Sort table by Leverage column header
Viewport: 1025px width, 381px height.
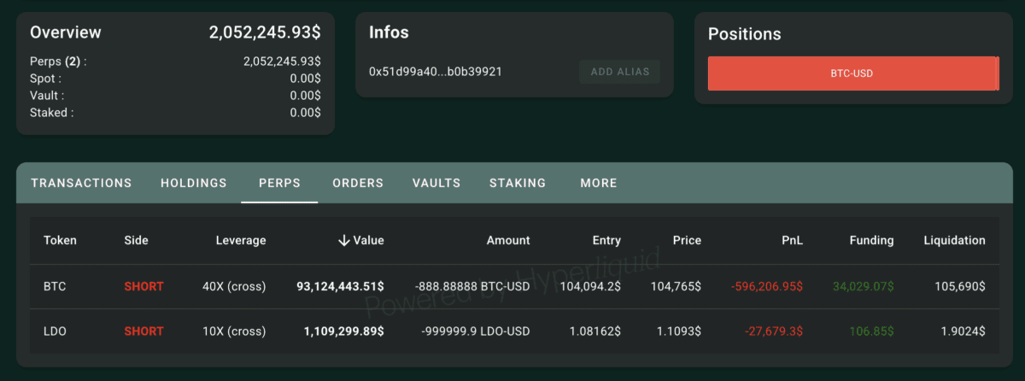click(240, 241)
